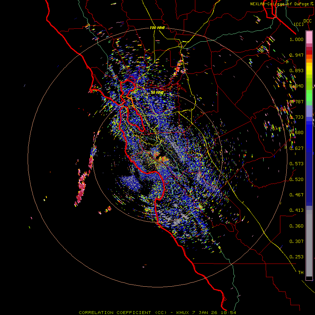Click the 0.573 scale value
The height and width of the screenshot is (315, 315).
pyautogui.click(x=296, y=164)
